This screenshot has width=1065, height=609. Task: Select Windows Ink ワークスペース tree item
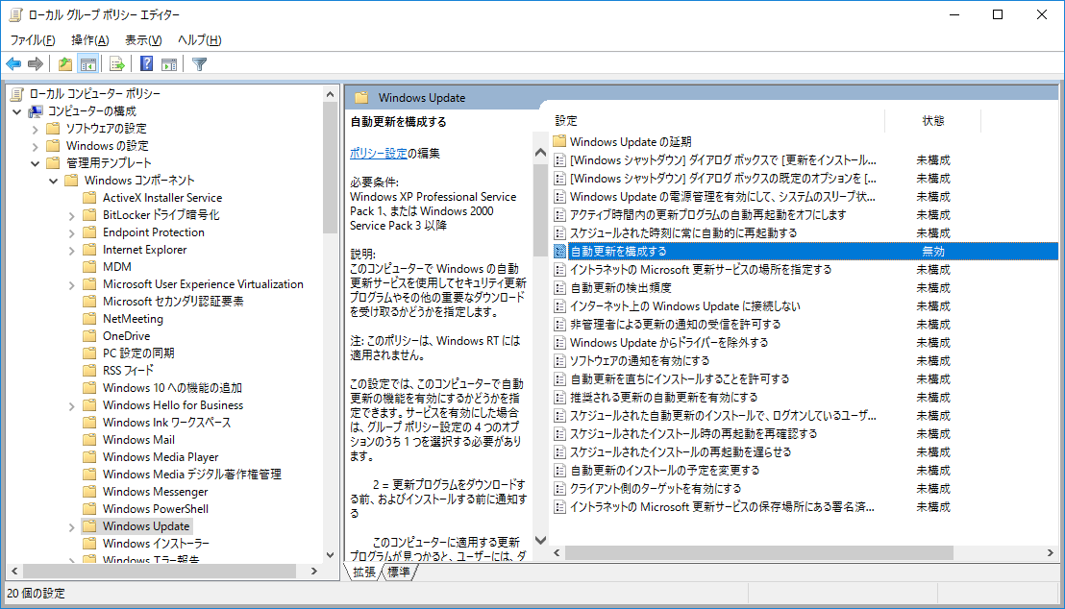pyautogui.click(x=166, y=423)
